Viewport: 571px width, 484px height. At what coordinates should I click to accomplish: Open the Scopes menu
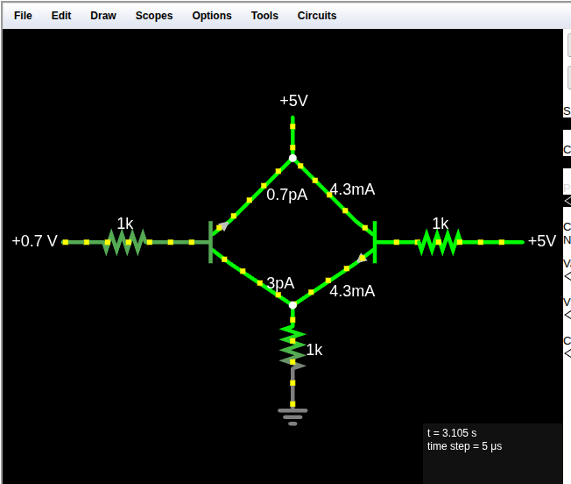pos(153,16)
